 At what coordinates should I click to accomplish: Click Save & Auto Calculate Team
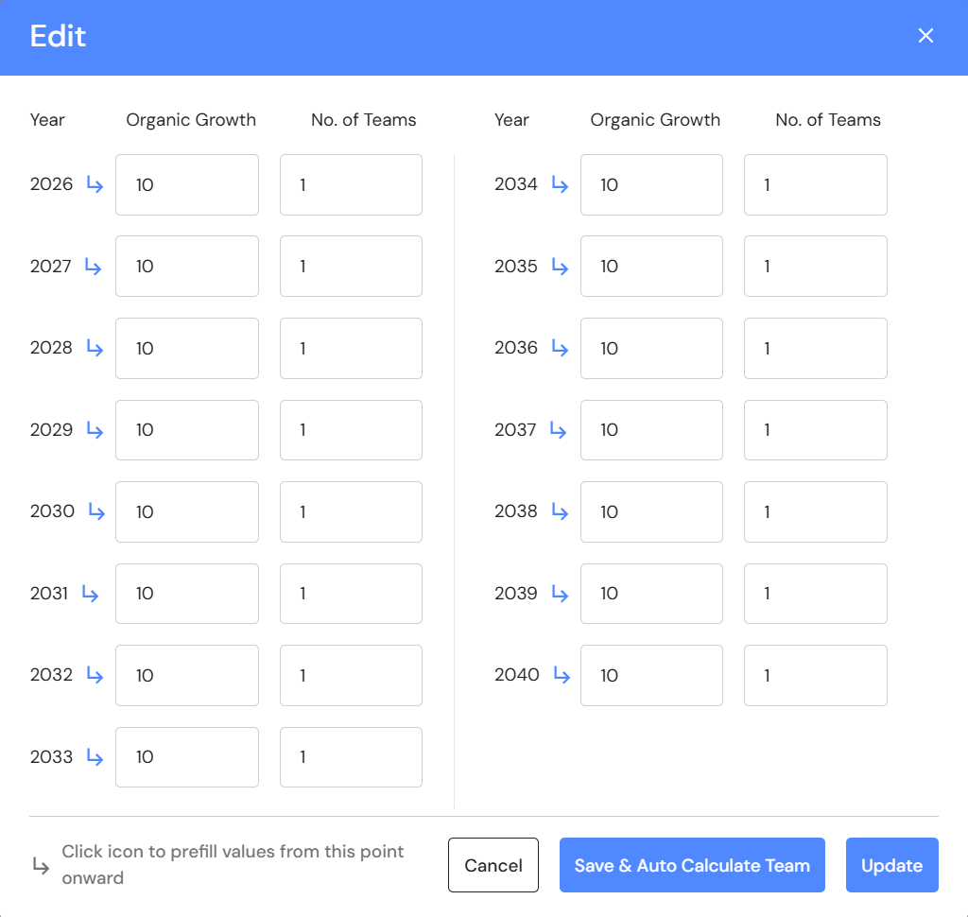coord(692,865)
